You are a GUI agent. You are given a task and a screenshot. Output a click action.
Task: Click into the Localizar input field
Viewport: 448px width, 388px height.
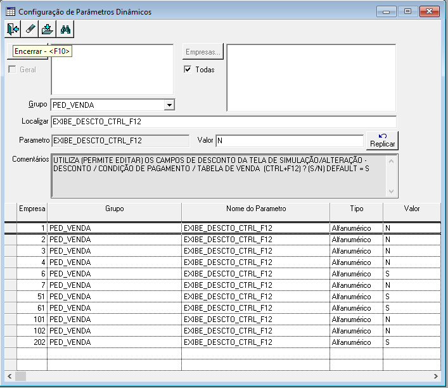pos(224,122)
